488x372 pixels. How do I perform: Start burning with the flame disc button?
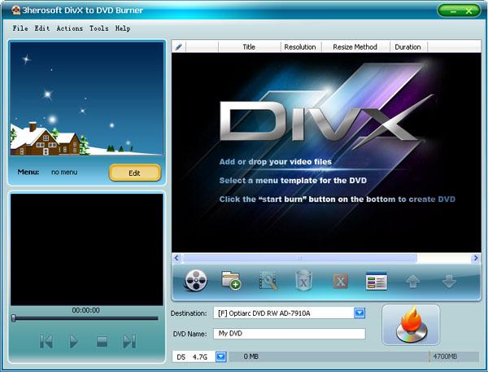(411, 325)
